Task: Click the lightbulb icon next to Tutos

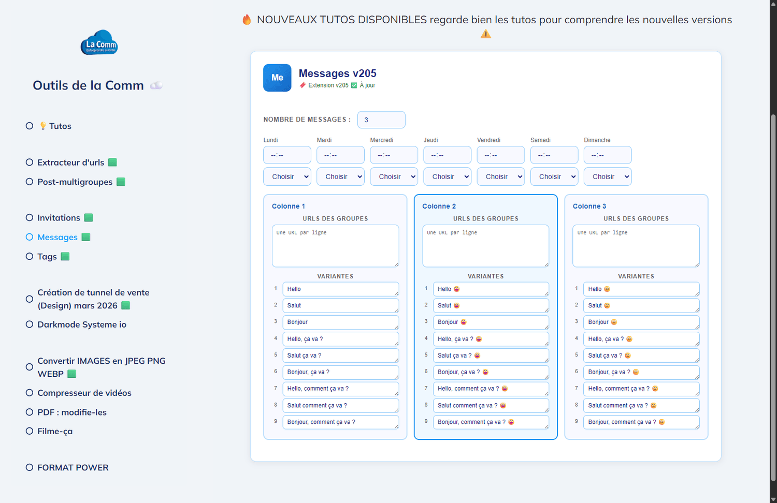Action: coord(43,126)
